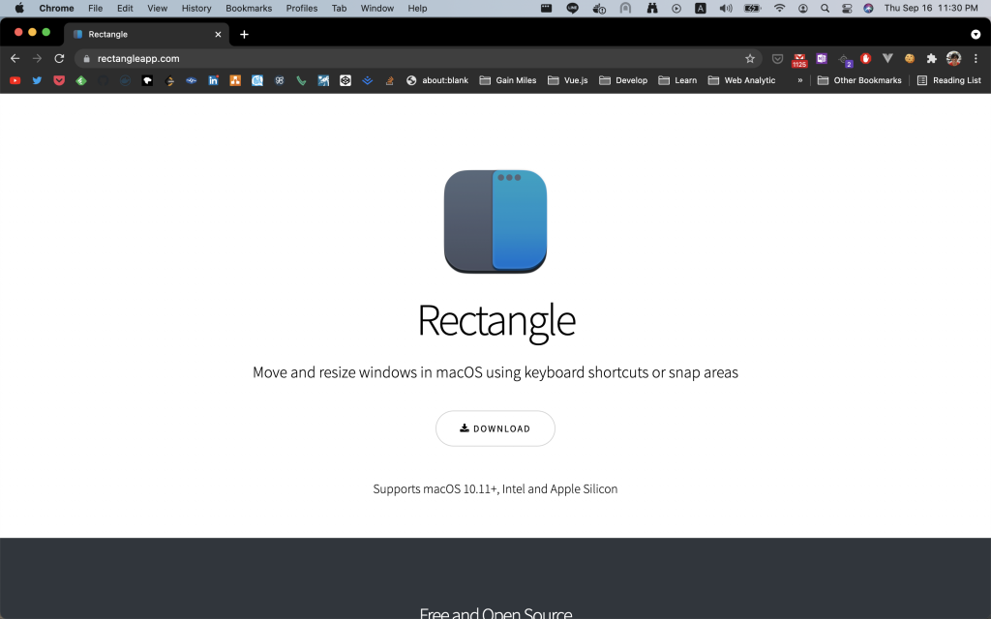Open the green phone bookmark icon
This screenshot has width=991, height=619.
302,80
